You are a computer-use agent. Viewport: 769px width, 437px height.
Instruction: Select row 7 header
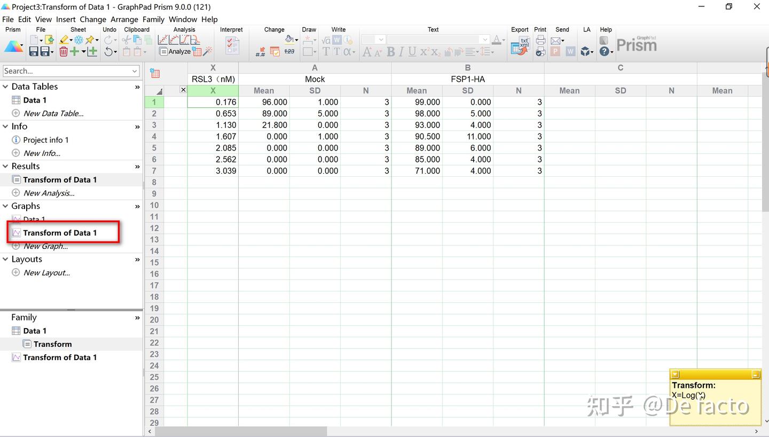pyautogui.click(x=154, y=171)
